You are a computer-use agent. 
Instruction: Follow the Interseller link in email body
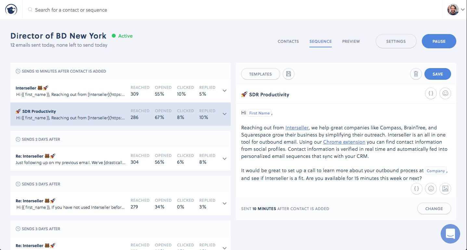click(297, 128)
